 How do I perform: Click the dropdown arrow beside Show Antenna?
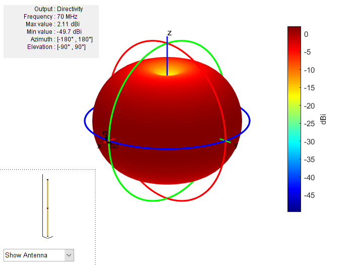[x=69, y=255]
